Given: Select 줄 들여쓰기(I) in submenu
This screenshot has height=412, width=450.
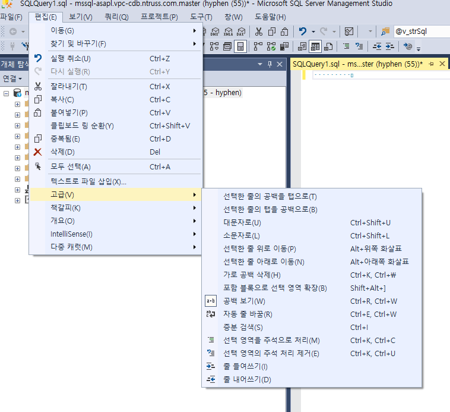Looking at the screenshot, I should (x=312, y=366).
